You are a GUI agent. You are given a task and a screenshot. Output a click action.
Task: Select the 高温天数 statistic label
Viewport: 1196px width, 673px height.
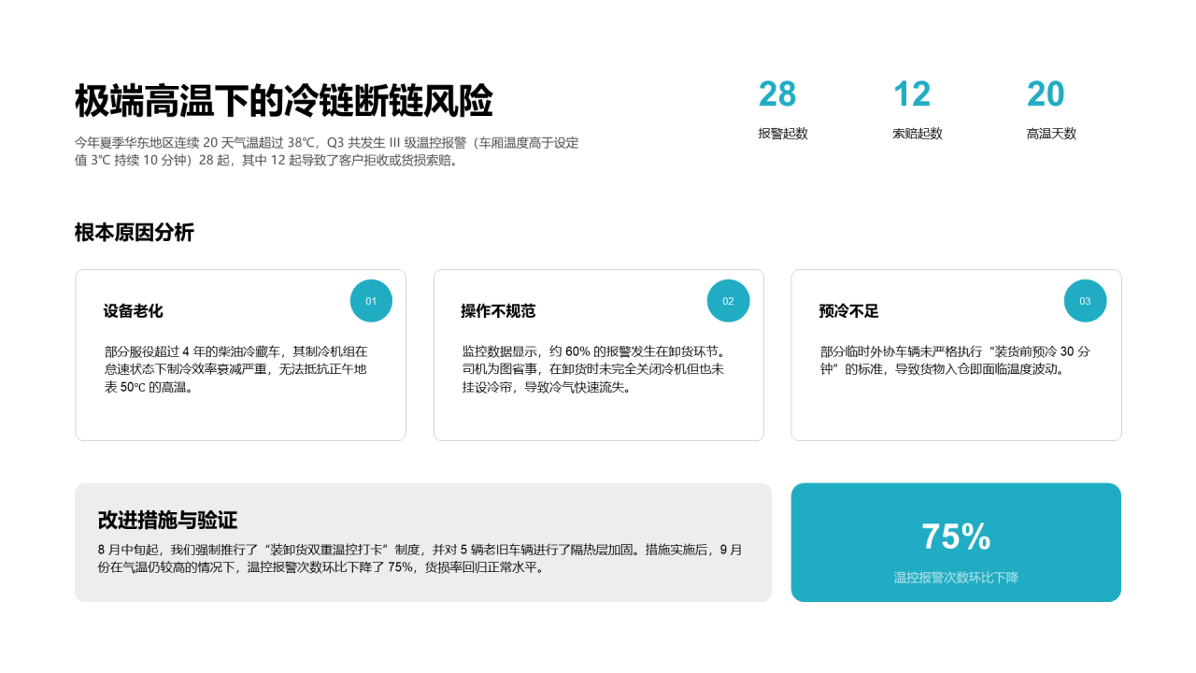[x=1051, y=134]
